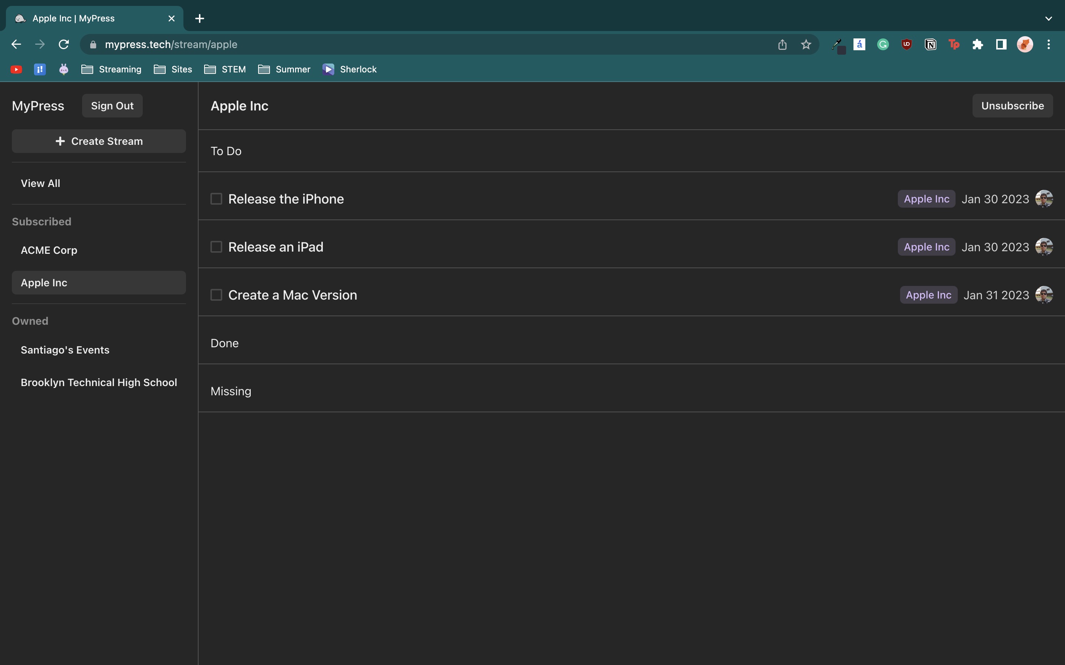Click the Unsubscribe button
The height and width of the screenshot is (665, 1065).
coord(1012,106)
